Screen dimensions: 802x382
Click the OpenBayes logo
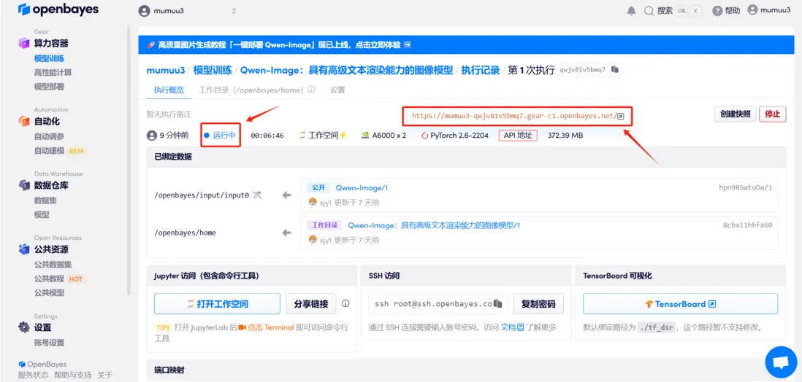pyautogui.click(x=58, y=9)
